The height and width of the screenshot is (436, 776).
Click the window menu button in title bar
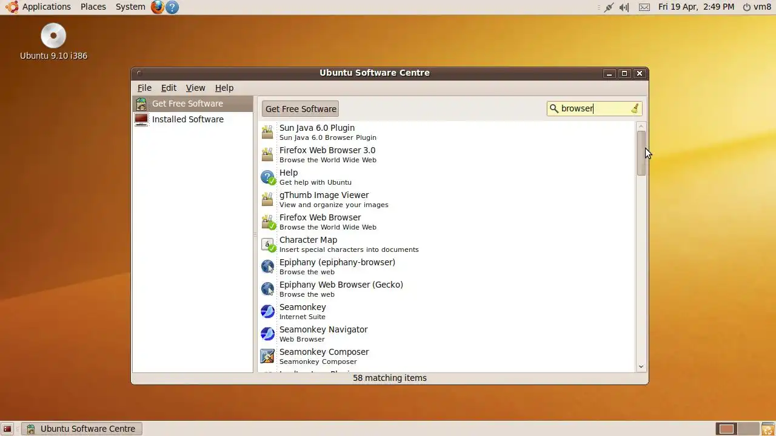[139, 73]
